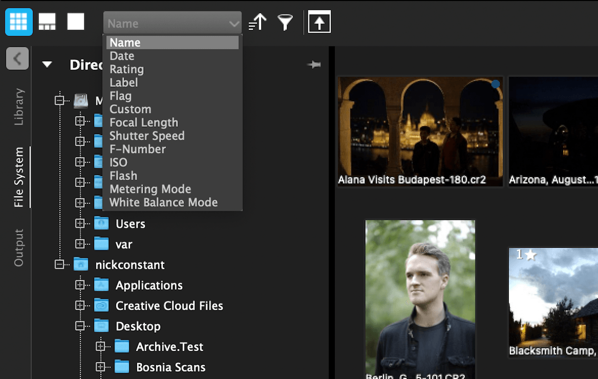Click the back chevron above the Library tab
The height and width of the screenshot is (379, 598).
click(x=17, y=58)
